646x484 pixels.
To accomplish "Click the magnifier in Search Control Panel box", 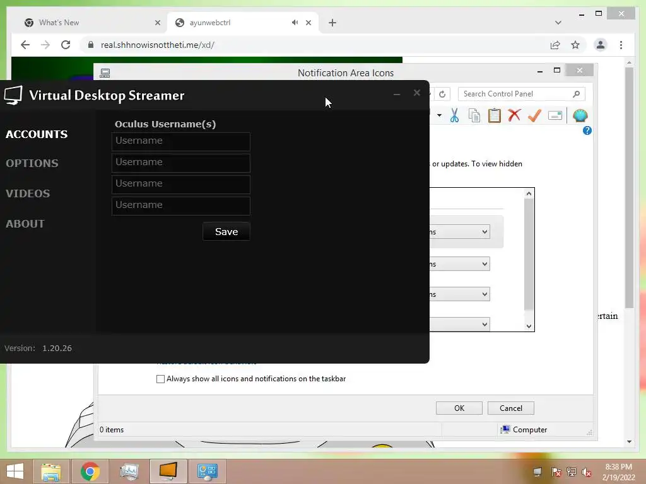I will (x=576, y=95).
